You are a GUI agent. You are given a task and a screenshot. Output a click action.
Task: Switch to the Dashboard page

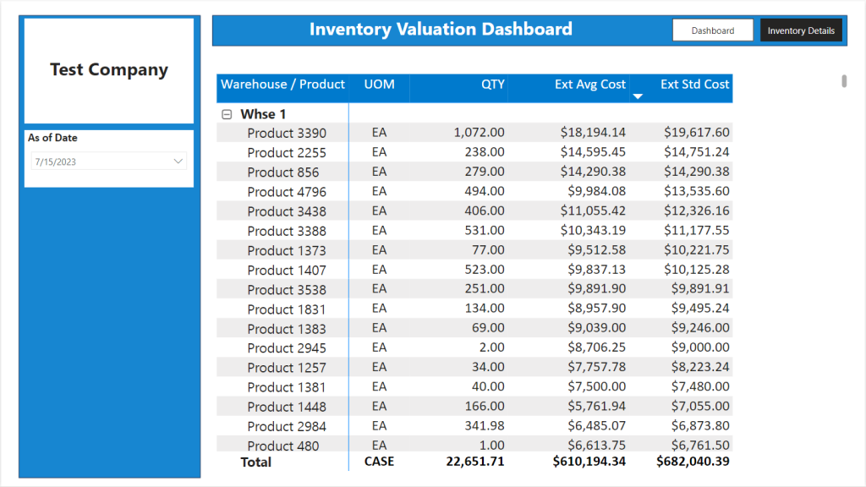pyautogui.click(x=712, y=30)
